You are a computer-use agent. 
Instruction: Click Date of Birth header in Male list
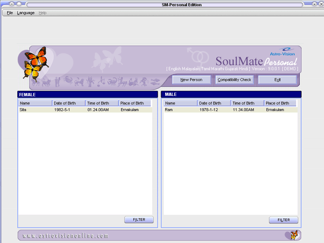tap(214, 103)
